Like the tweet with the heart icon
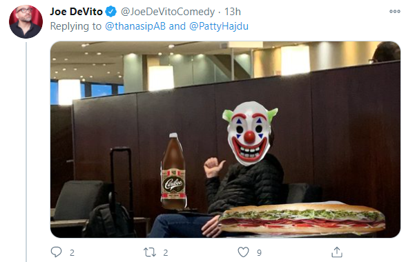This screenshot has height=262, width=406. pos(243,252)
